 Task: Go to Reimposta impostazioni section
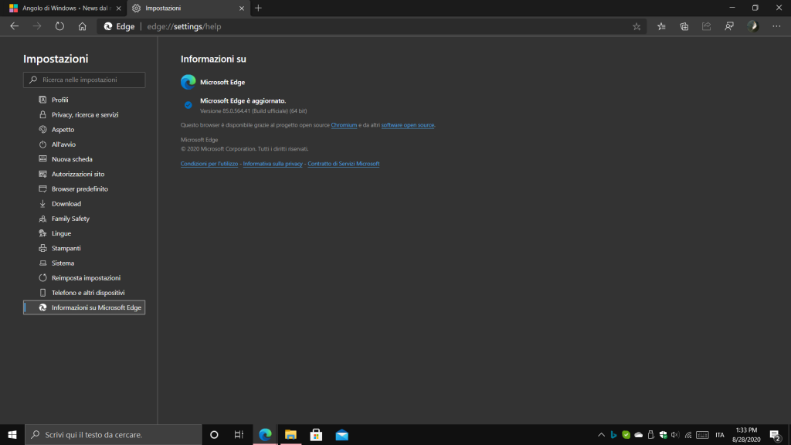[86, 278]
